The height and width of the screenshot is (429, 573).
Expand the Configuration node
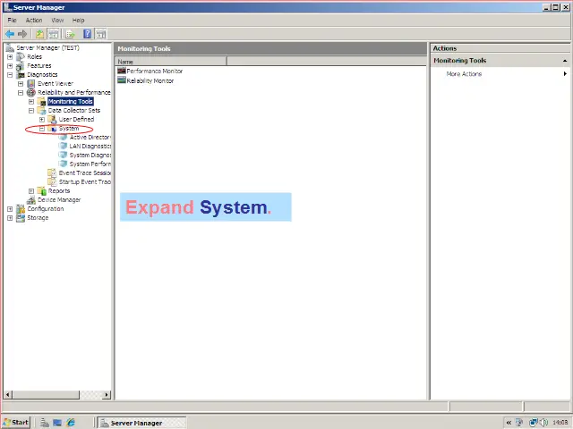click(10, 209)
